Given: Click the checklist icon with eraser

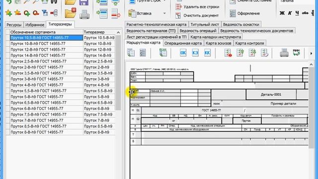Looking at the screenshot, I should [x=264, y=53].
